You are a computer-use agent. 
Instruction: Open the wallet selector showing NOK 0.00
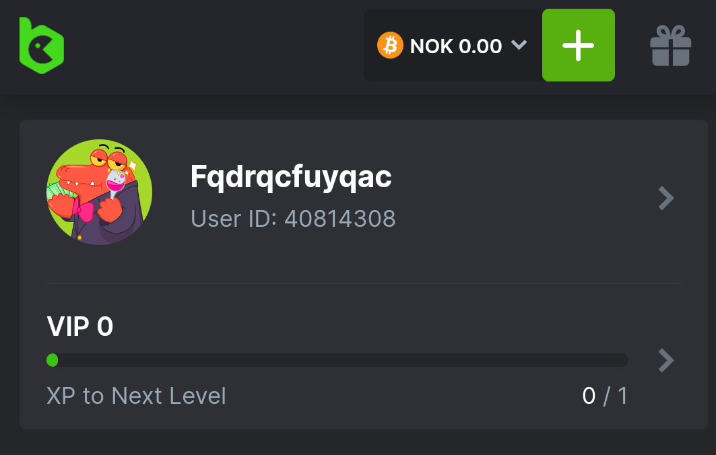click(453, 45)
